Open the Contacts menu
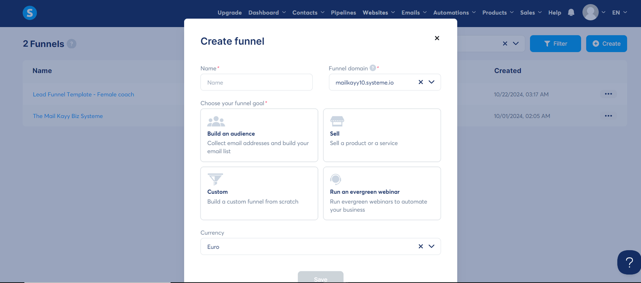The width and height of the screenshot is (641, 283). (308, 12)
